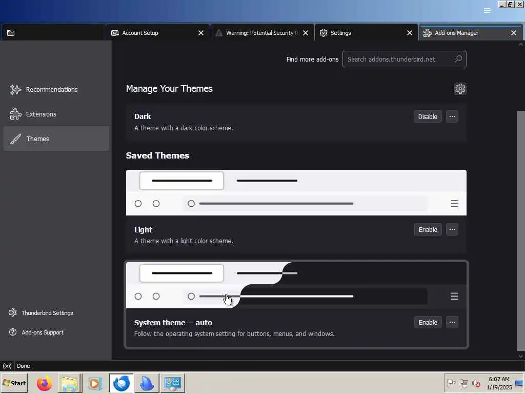Open the Extensions section in sidebar

click(x=33, y=114)
